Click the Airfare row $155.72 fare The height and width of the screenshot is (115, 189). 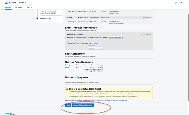point(78,67)
